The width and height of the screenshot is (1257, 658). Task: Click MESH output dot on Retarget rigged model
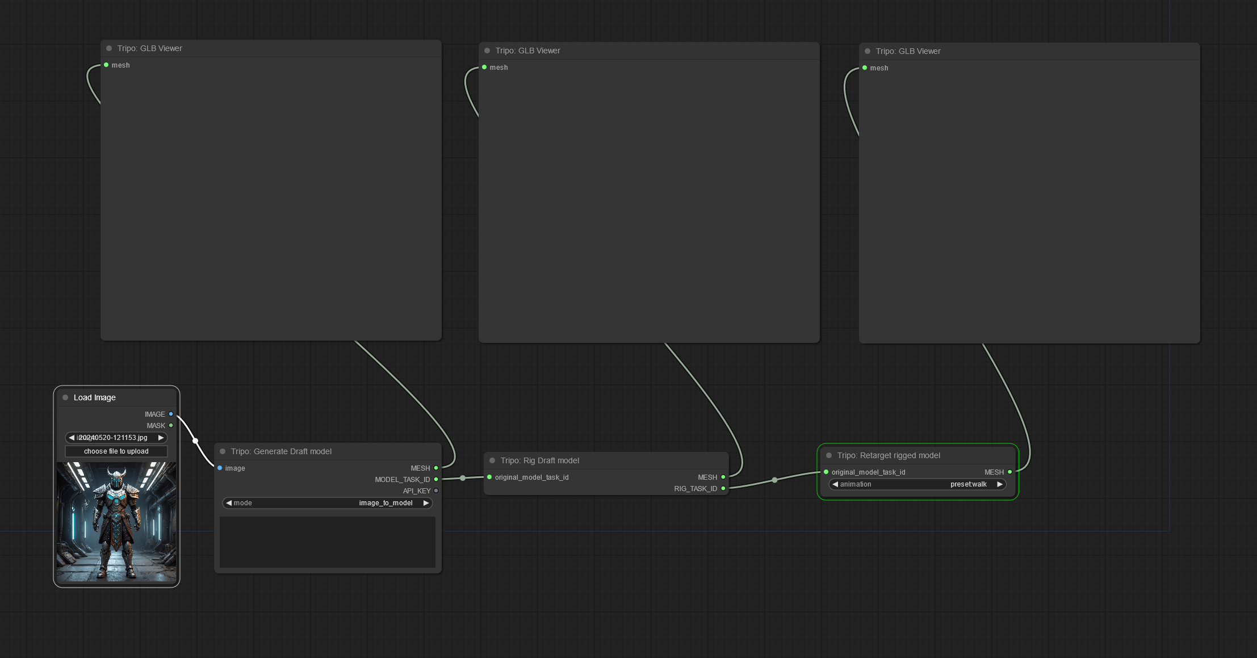[1009, 472]
